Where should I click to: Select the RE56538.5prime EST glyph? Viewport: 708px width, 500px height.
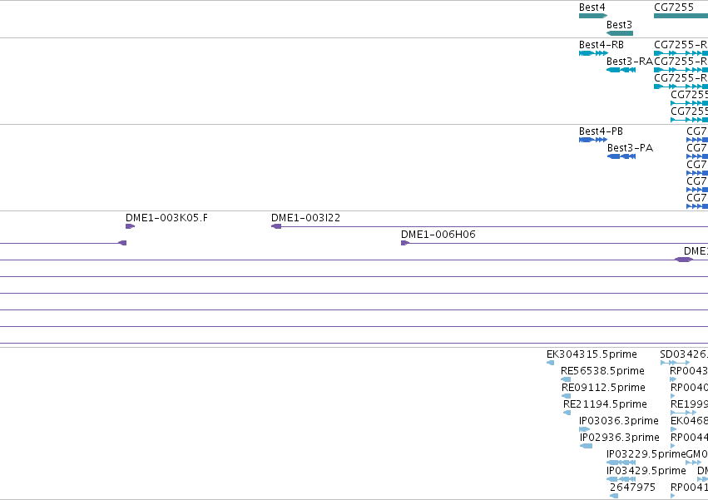[x=565, y=379]
